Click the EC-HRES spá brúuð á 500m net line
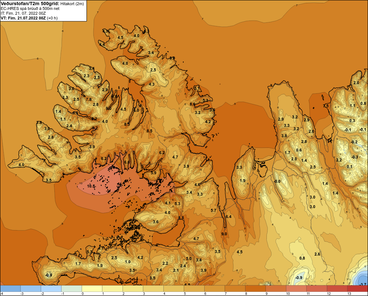 click(x=30, y=8)
